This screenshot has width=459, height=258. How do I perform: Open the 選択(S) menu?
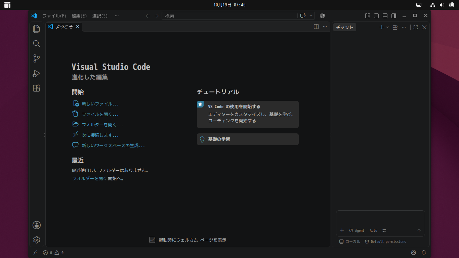[x=100, y=16]
